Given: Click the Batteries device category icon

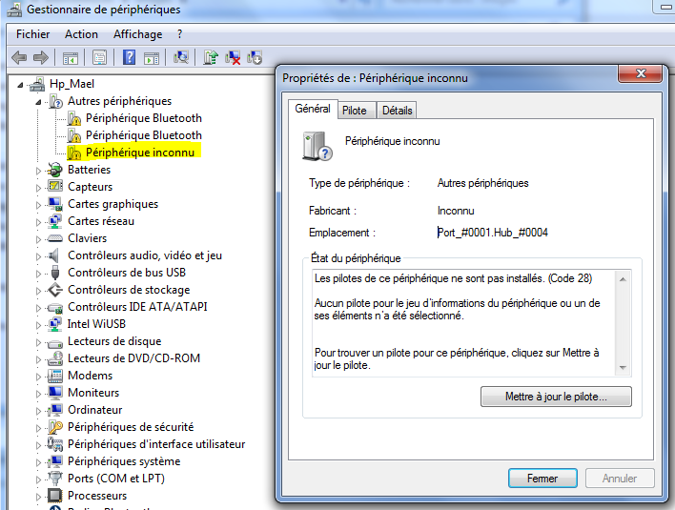Looking at the screenshot, I should click(x=56, y=170).
